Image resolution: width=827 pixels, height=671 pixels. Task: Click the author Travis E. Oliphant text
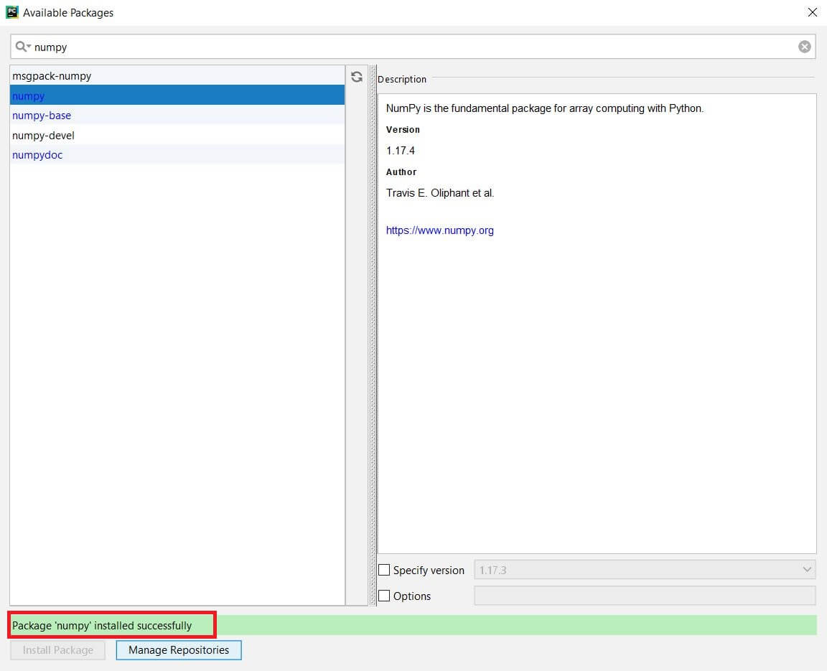click(440, 193)
